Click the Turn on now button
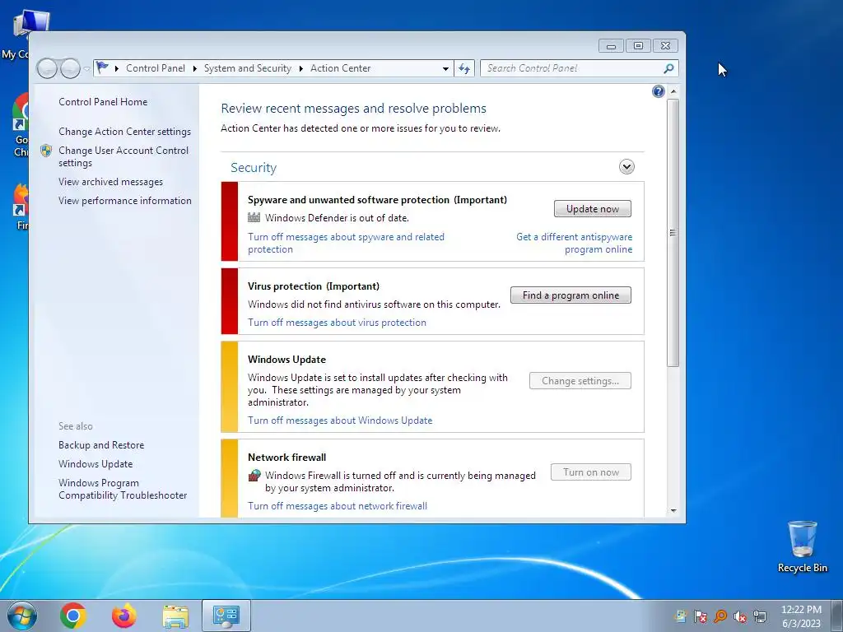Screen dimensions: 843x632 coord(591,472)
